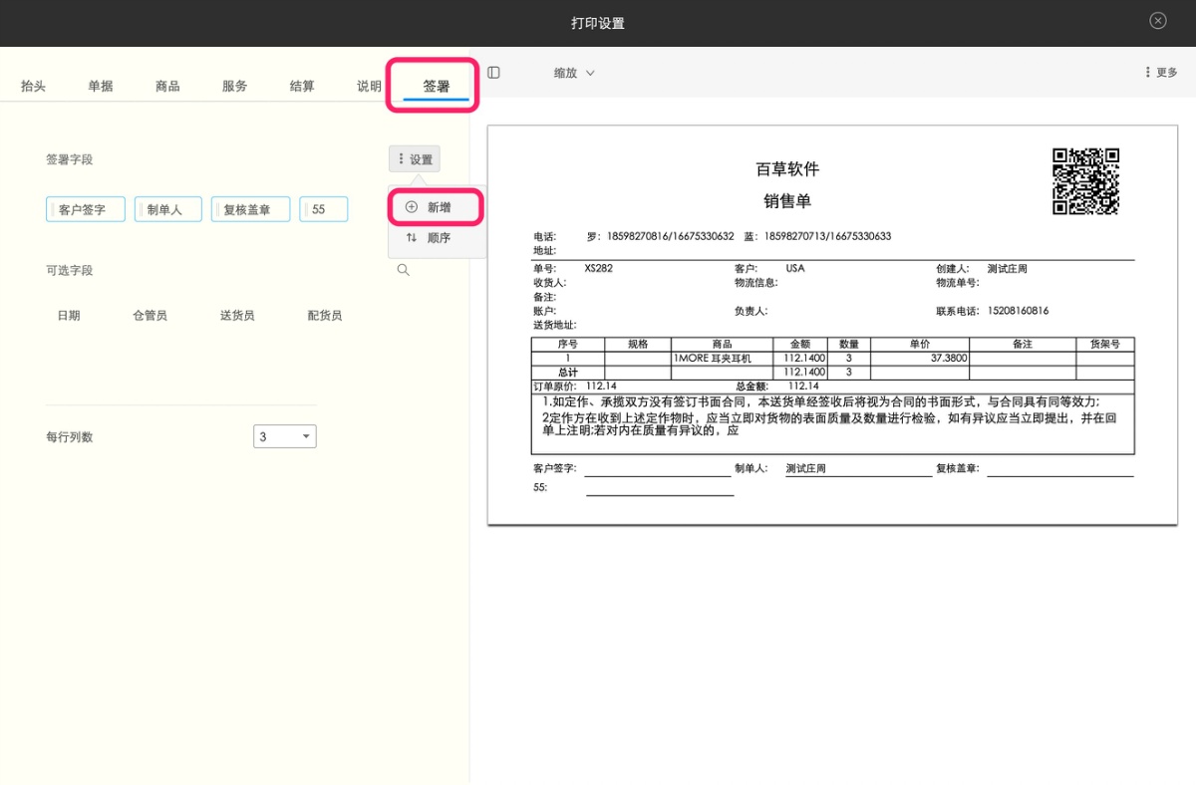This screenshot has width=1196, height=785.
Task: Click the search icon for 可选字段
Action: point(403,270)
